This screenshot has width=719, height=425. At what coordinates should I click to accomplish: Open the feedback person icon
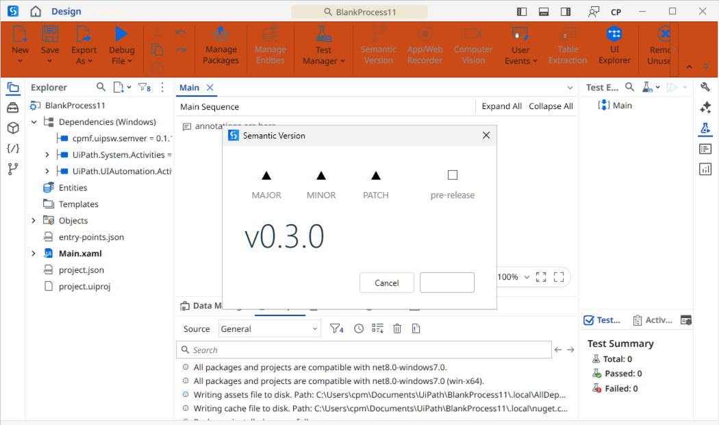tap(594, 12)
